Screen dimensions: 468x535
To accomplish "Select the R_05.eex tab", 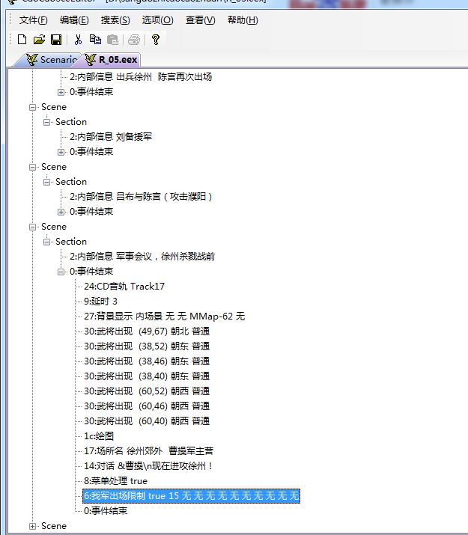I will click(x=112, y=60).
